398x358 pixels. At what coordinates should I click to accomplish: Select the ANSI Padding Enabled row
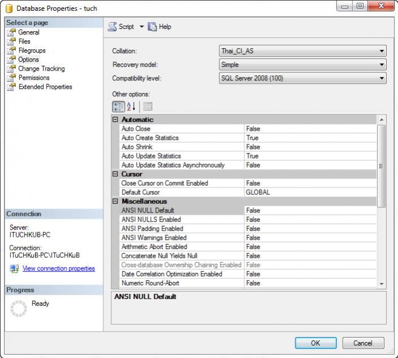click(x=248, y=229)
